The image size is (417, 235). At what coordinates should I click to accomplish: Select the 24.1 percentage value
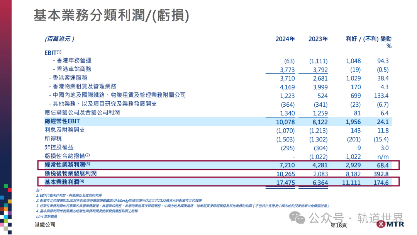383,122
